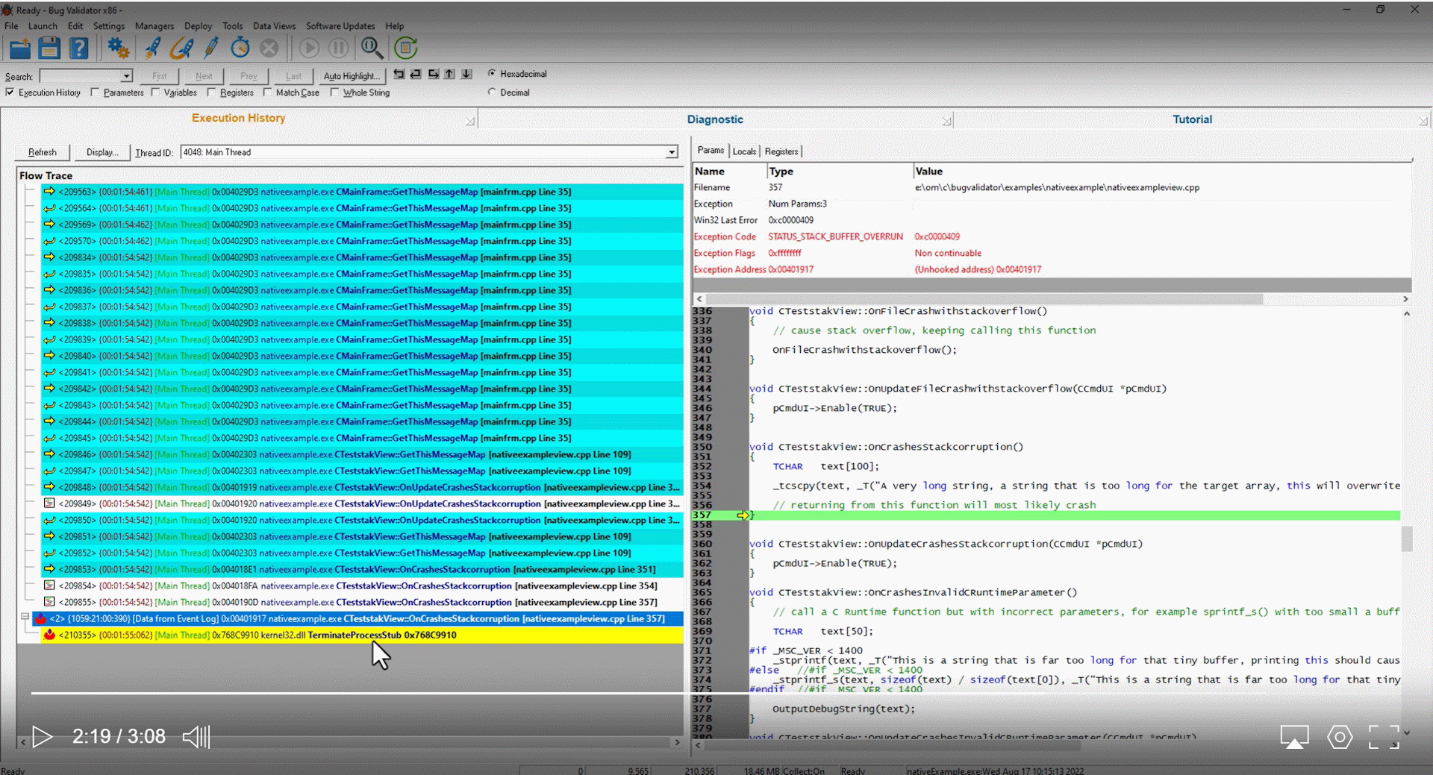Adjust the video volume slider

[x=196, y=736]
